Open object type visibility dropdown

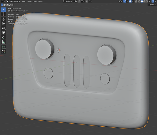click(120, 1)
